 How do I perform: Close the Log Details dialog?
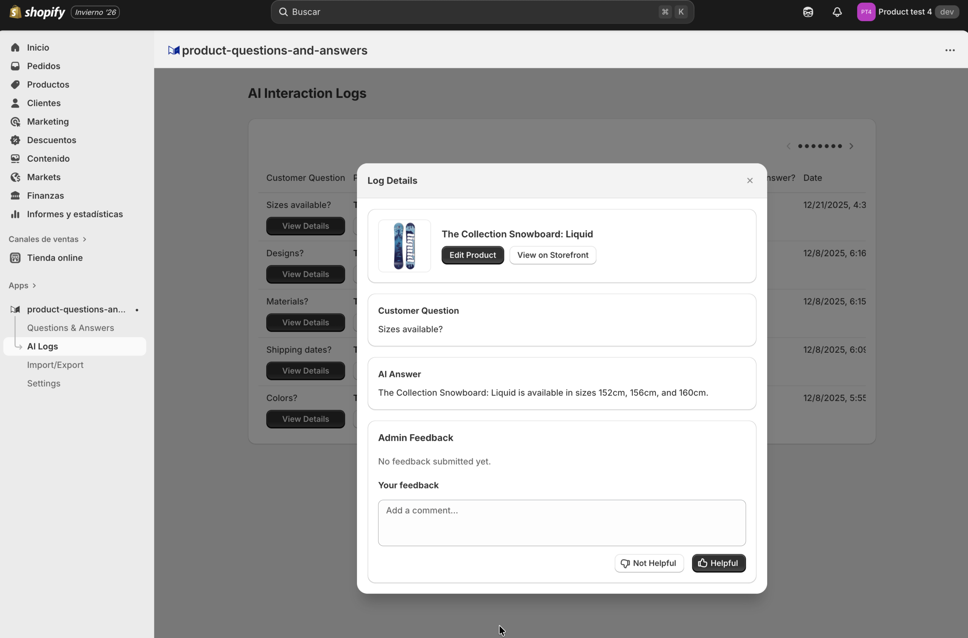point(750,181)
